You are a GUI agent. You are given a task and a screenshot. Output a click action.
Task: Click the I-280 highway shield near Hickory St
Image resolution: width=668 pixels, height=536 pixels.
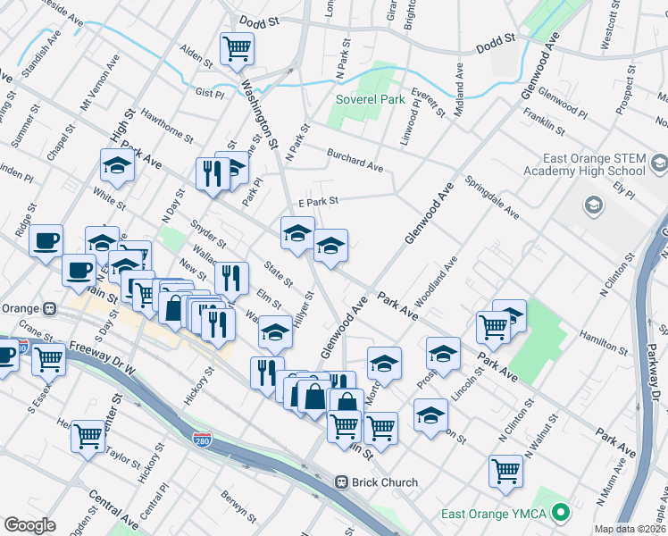click(x=202, y=440)
